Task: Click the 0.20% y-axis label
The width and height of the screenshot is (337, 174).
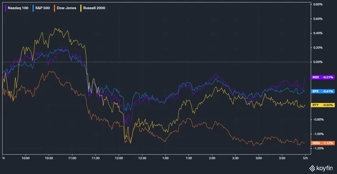Action: click(x=318, y=47)
